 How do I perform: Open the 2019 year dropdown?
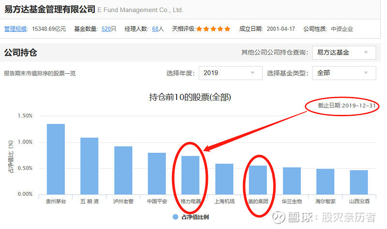pos(231,73)
